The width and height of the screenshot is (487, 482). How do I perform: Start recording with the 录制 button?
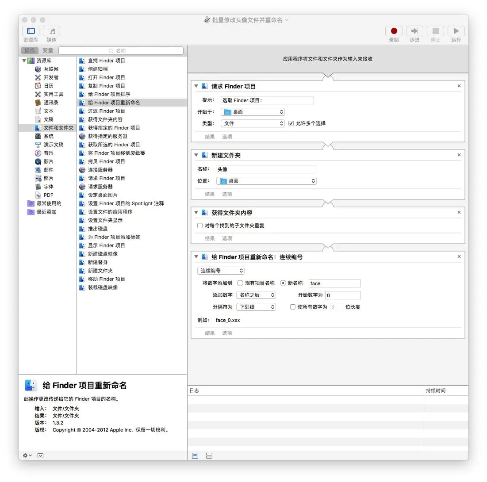tap(394, 31)
